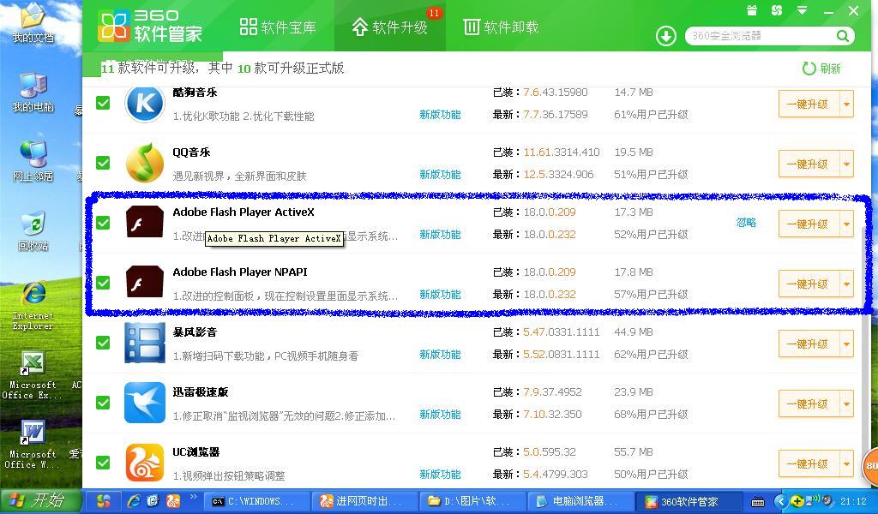The image size is (878, 514).
Task: Expand the 酷狗音乐 upgrade options arrow
Action: (x=846, y=104)
